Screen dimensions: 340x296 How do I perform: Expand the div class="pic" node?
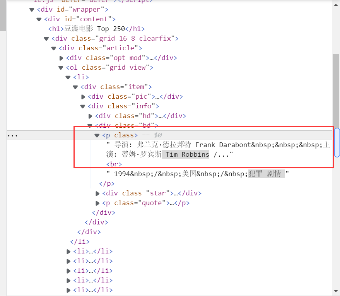(x=83, y=97)
